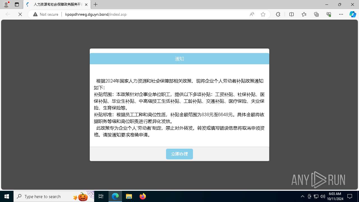
Task: Click the 立即办理 button
Action: (x=179, y=154)
